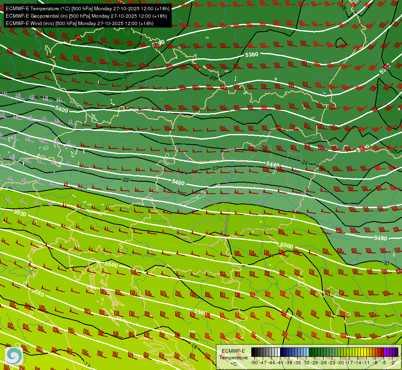Pick the black legend swatch above -50
This screenshot has height=370, width=402.
pyautogui.click(x=253, y=352)
